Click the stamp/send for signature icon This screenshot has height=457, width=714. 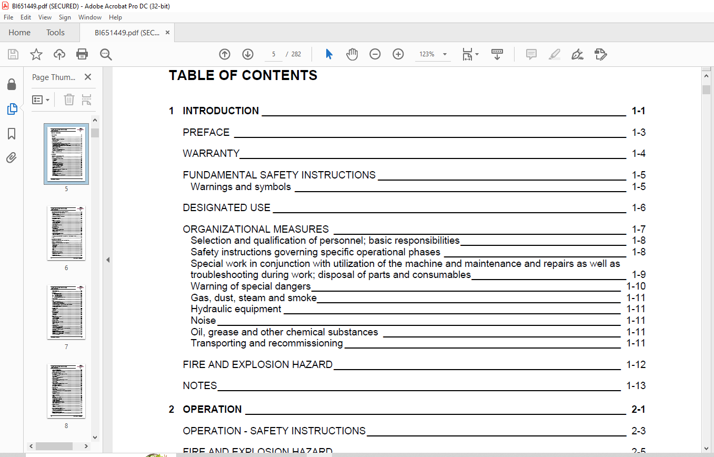point(601,54)
